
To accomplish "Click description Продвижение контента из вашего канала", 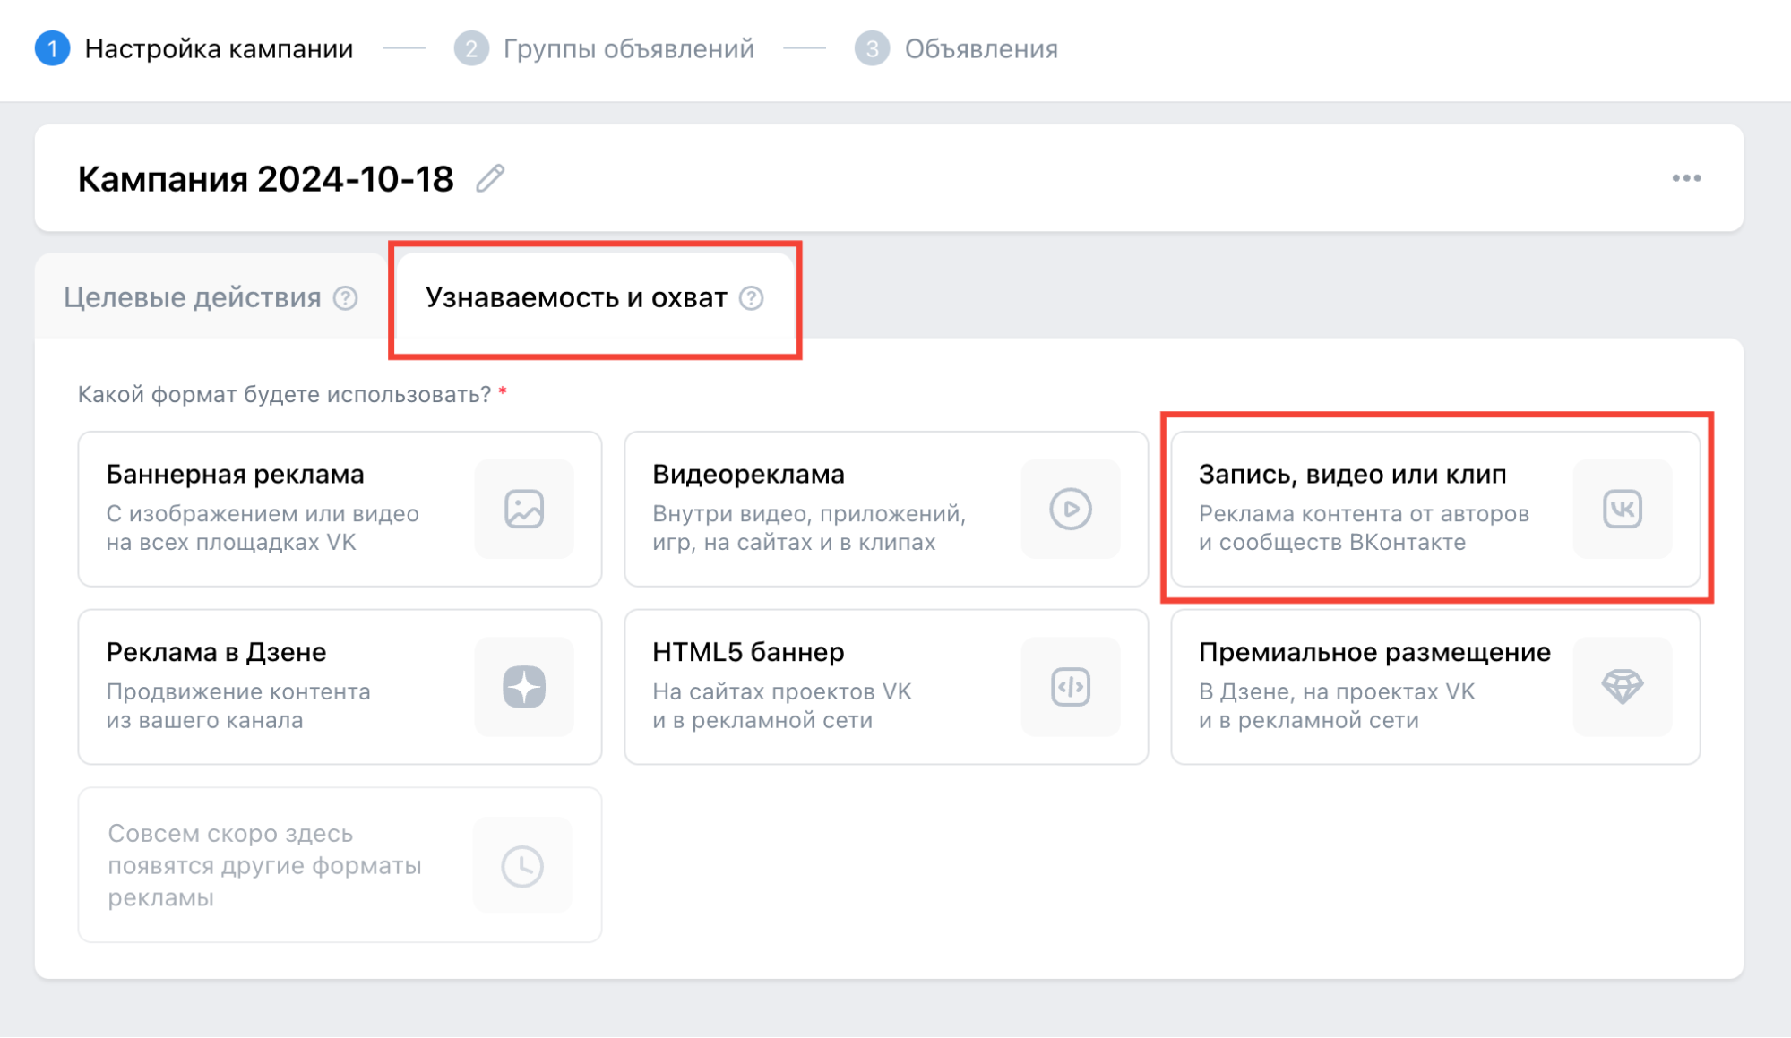I will click(x=238, y=707).
